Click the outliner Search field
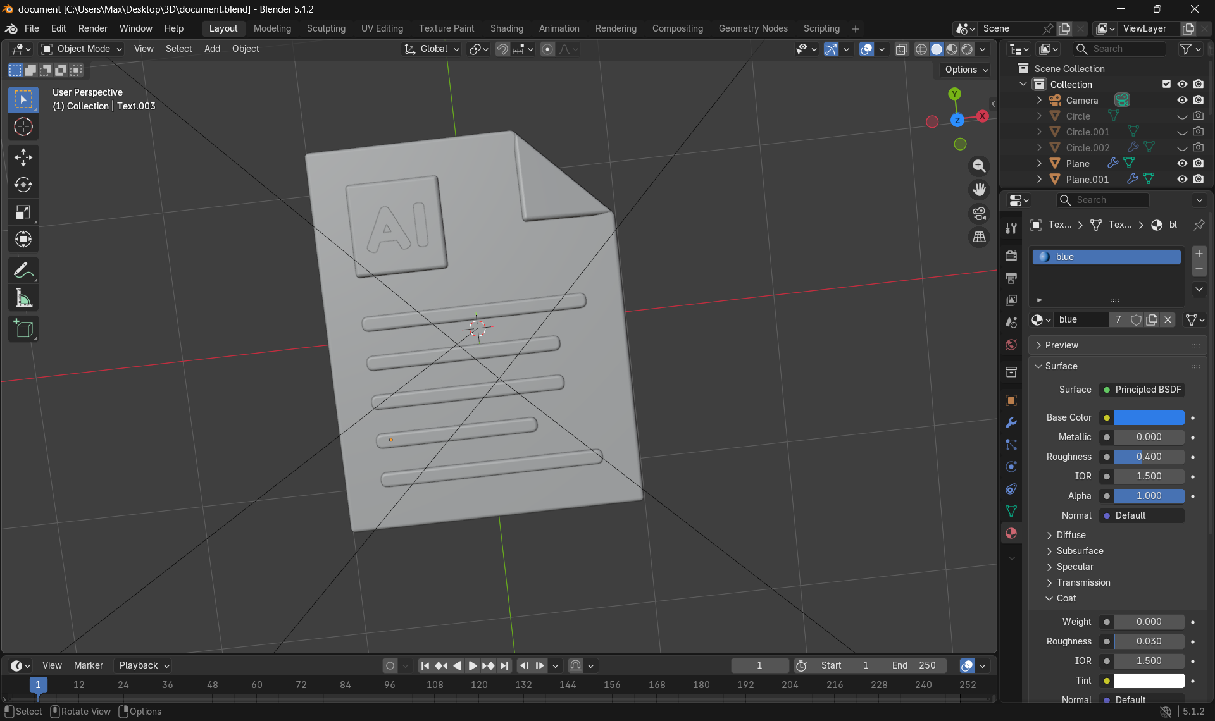 [x=1119, y=49]
